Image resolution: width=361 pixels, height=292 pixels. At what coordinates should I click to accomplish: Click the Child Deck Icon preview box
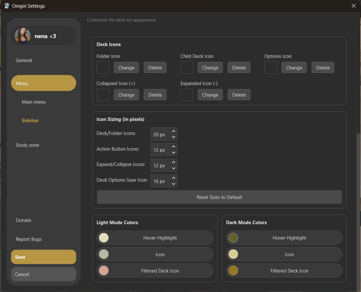[x=187, y=67]
